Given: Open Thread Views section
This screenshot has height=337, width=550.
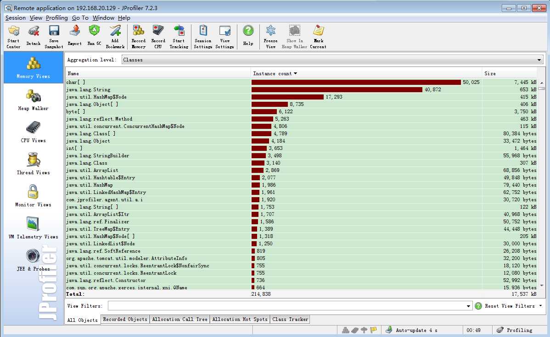Looking at the screenshot, I should click(34, 164).
